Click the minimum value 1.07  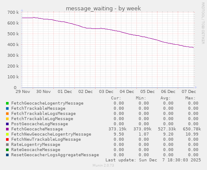(144, 134)
